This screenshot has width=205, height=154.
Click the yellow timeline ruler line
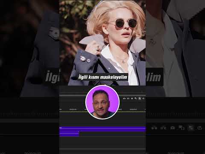point(102,112)
